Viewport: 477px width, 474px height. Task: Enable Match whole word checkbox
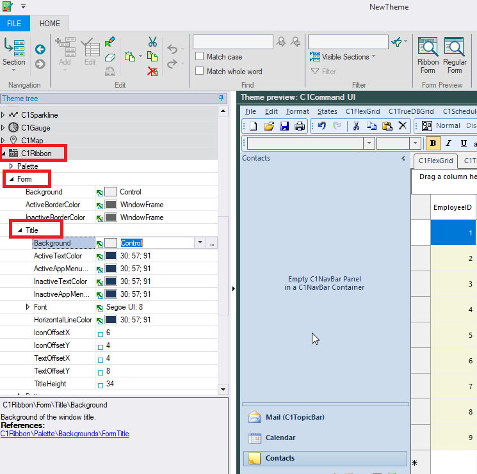pos(200,71)
